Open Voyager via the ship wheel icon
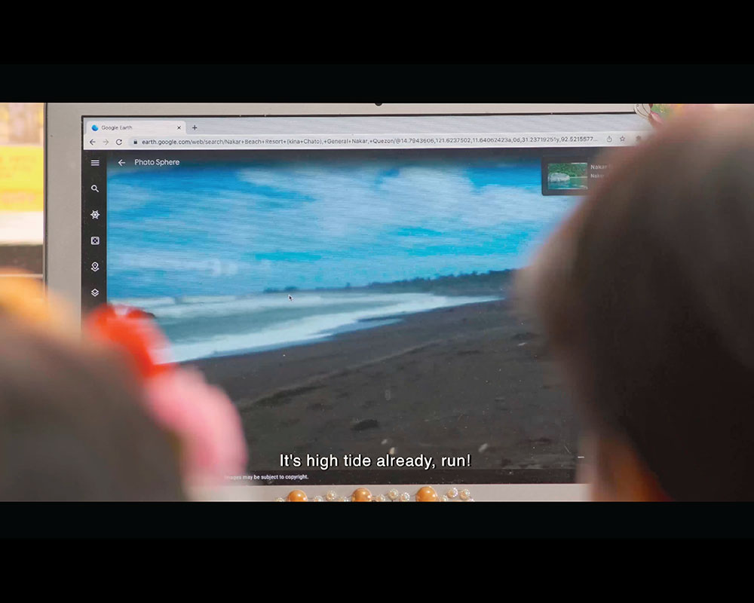 pos(95,215)
